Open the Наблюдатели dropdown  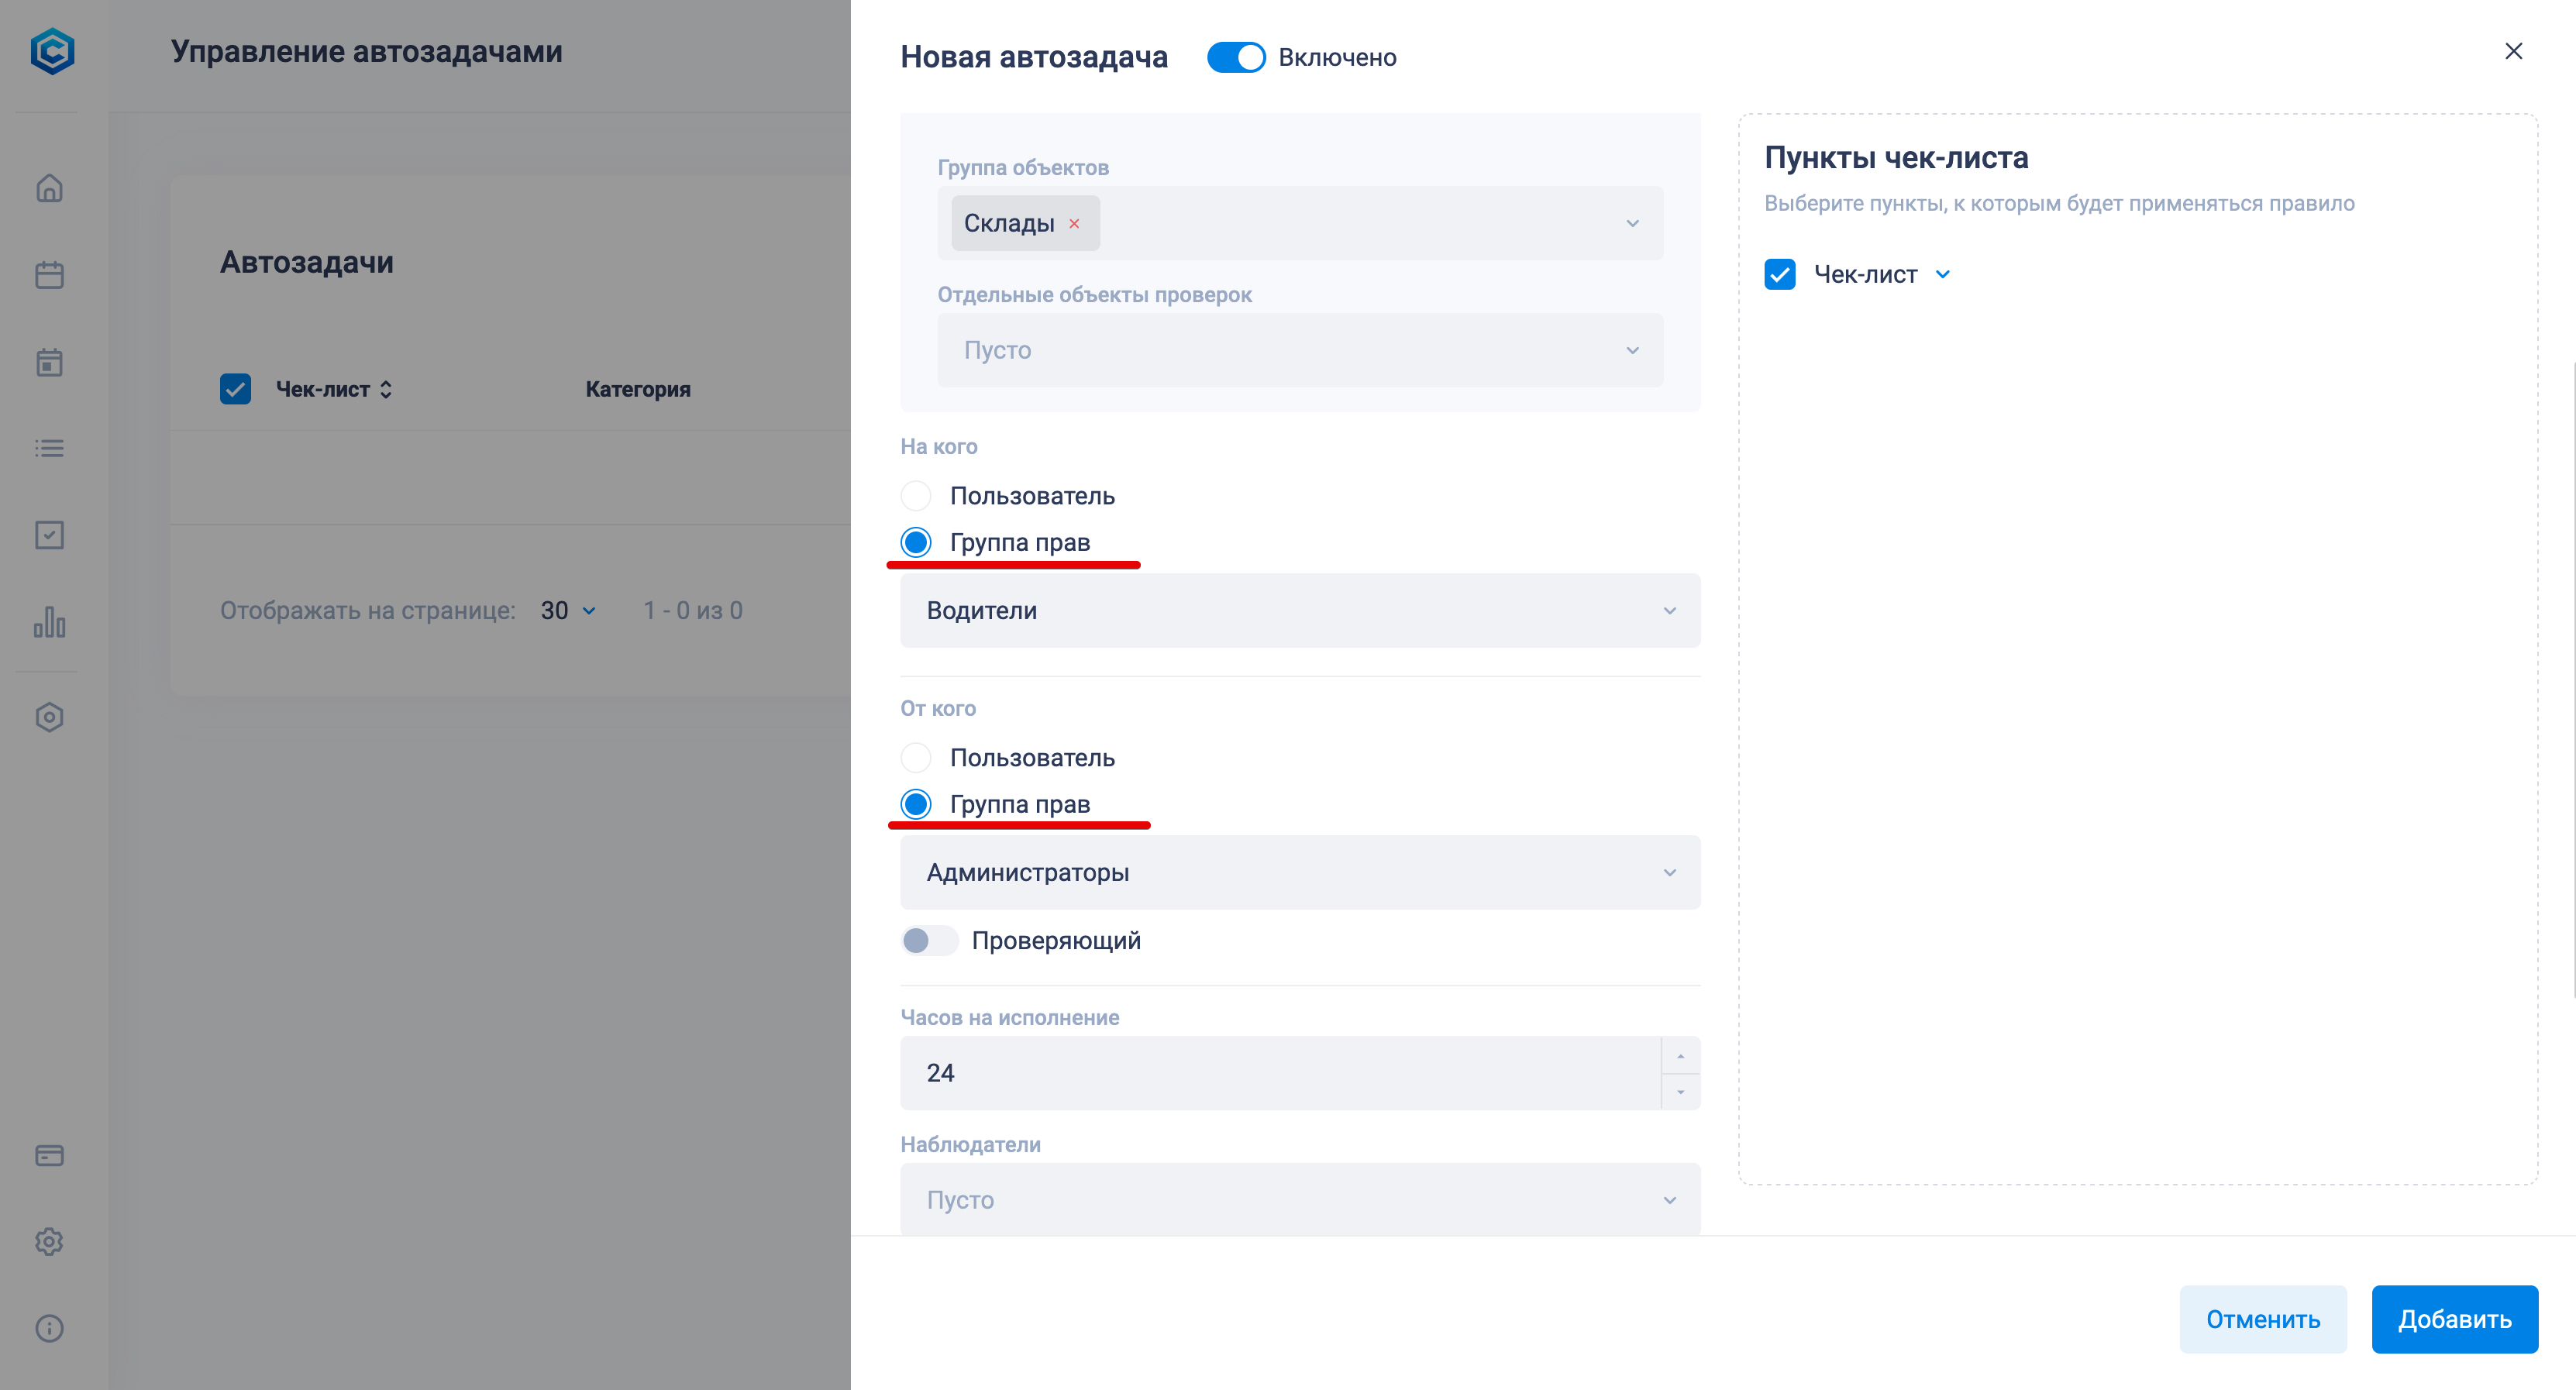pyautogui.click(x=1300, y=1199)
